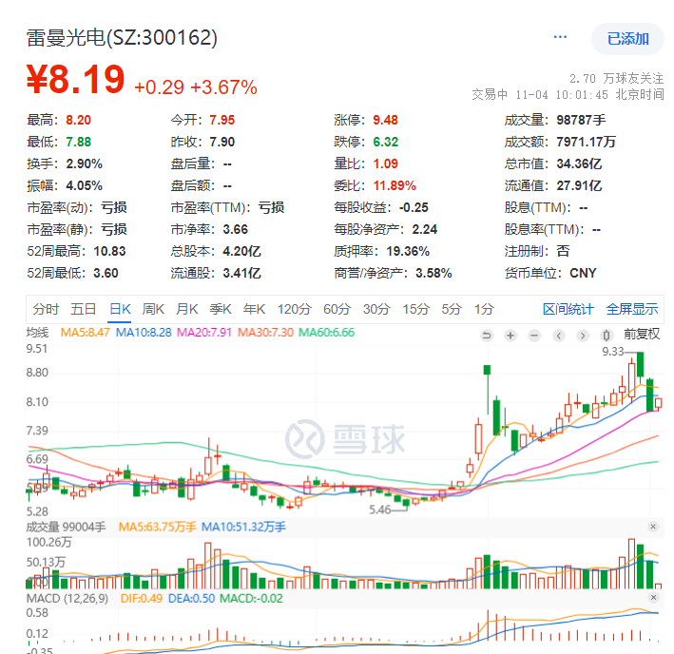
Task: Click the 涨停 value 9.48
Action: pos(385,120)
